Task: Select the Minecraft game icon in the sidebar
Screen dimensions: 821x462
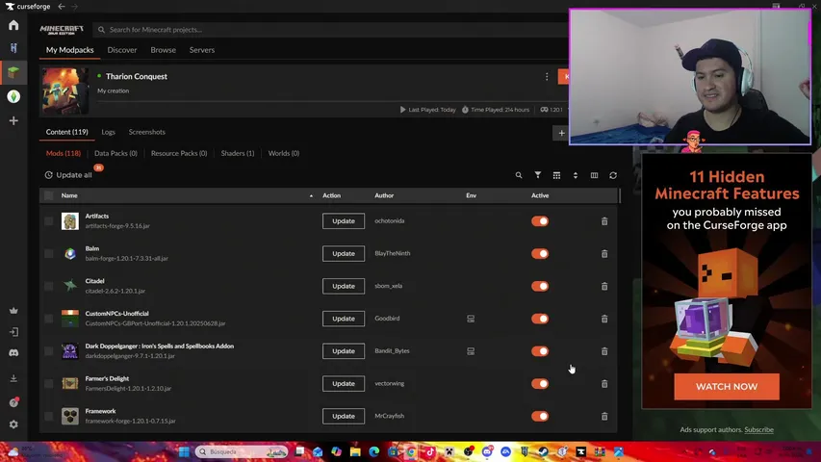Action: pos(13,72)
